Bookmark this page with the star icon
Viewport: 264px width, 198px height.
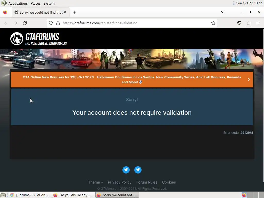[213, 23]
